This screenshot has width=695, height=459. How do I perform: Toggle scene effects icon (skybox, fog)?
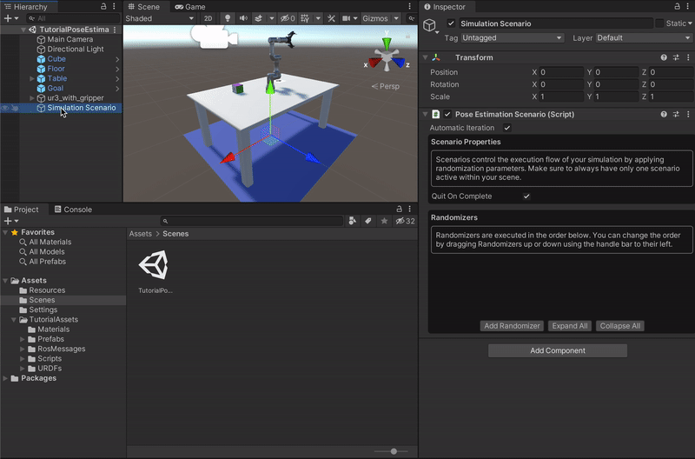click(x=258, y=18)
